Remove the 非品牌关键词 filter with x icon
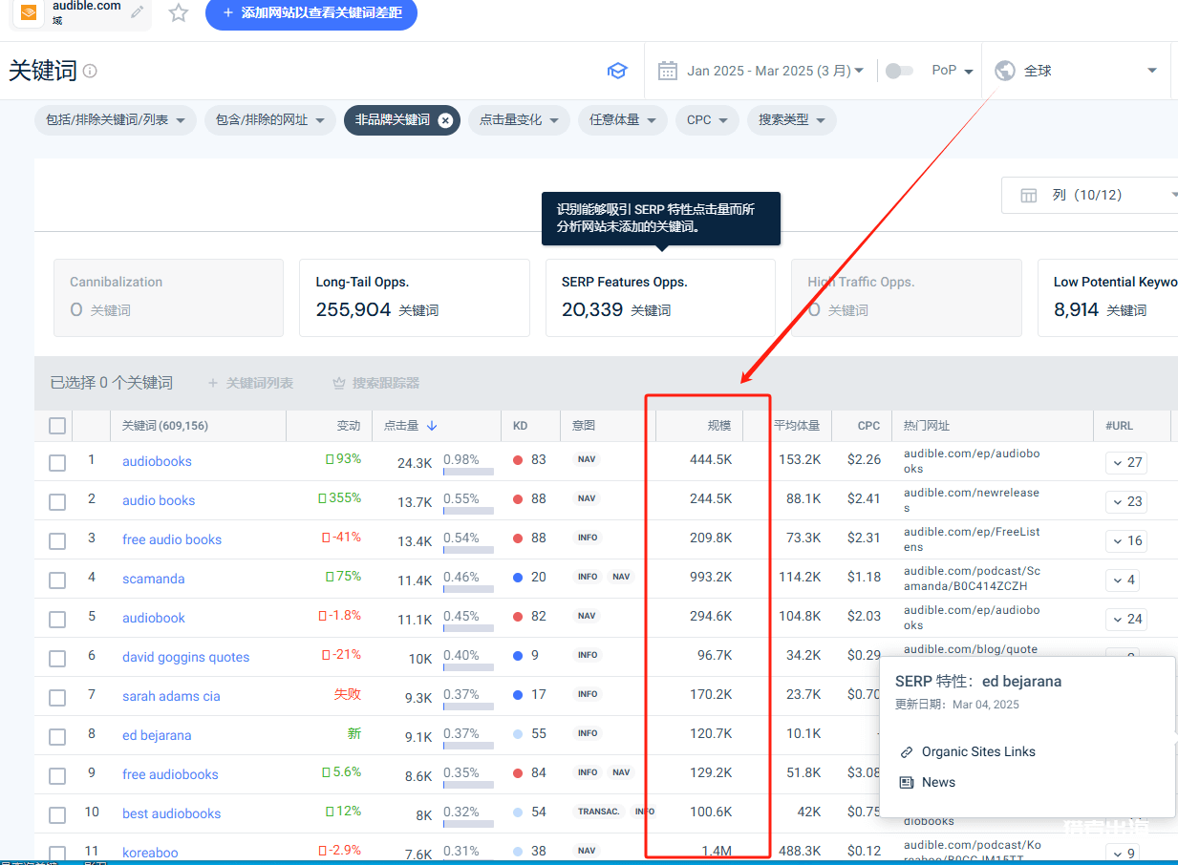Image resolution: width=1178 pixels, height=865 pixels. 445,120
